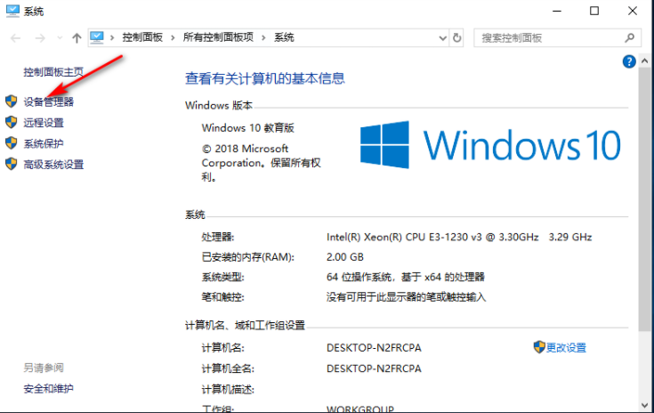
Task: Open 高级系统设置 link
Action: click(x=53, y=164)
